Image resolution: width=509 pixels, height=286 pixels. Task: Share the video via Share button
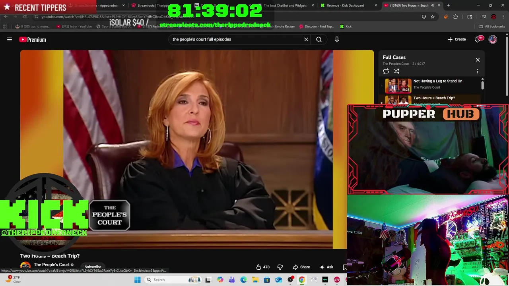[x=301, y=267]
